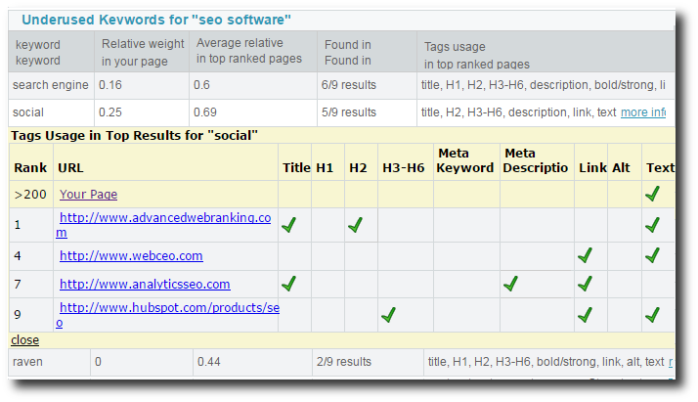Open the advancedwebranking.com link
The image size is (698, 402).
click(x=164, y=224)
